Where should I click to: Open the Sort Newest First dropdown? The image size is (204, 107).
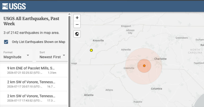(x=52, y=55)
